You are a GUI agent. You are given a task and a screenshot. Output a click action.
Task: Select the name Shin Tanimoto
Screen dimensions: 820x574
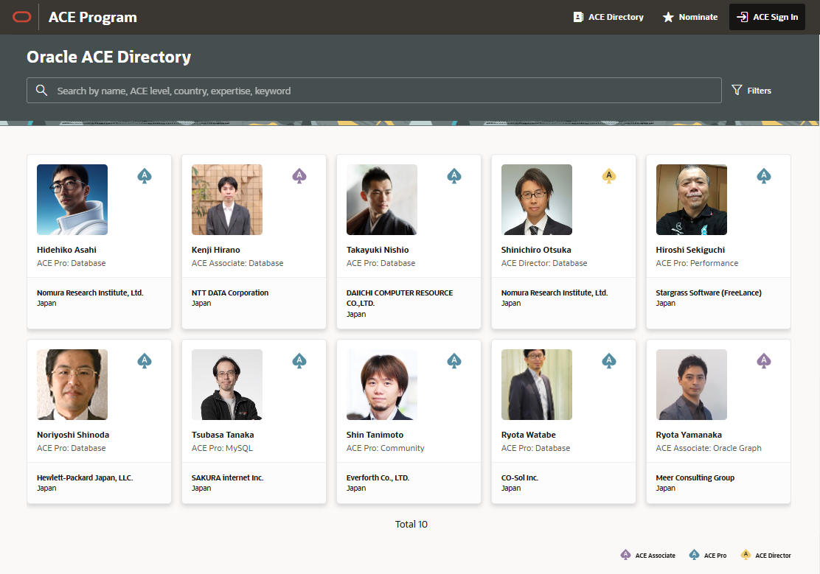point(375,435)
